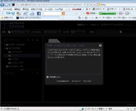Select the マイミュージック folder

click(x=16, y=63)
